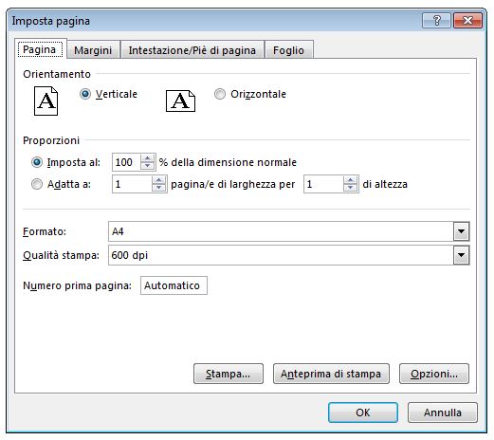
Task: Open the Intestazione/Piè di pagina tab
Action: point(192,50)
